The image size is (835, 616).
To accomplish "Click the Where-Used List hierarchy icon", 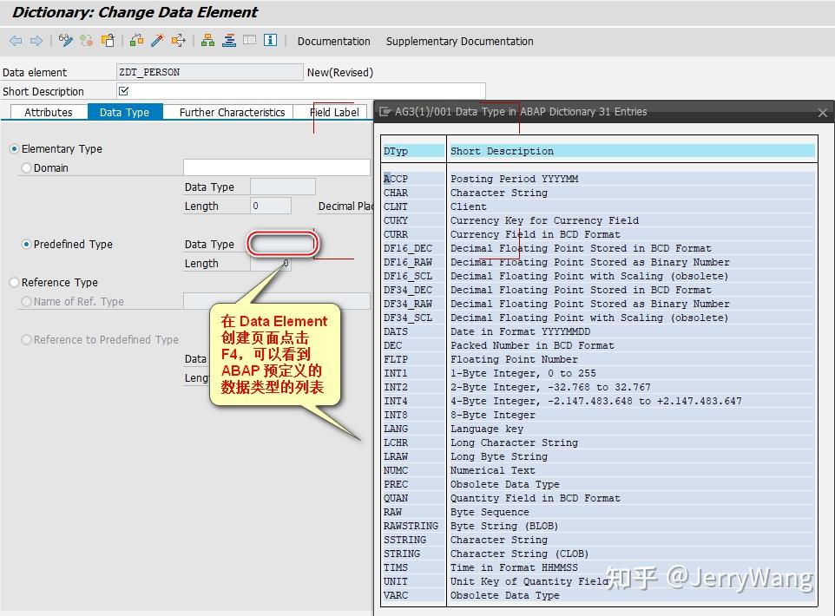I will click(x=208, y=41).
